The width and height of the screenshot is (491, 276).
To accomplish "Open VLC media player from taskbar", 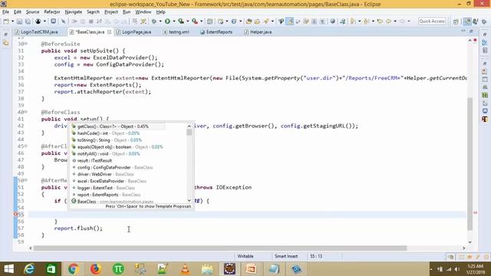I will click(185, 269).
